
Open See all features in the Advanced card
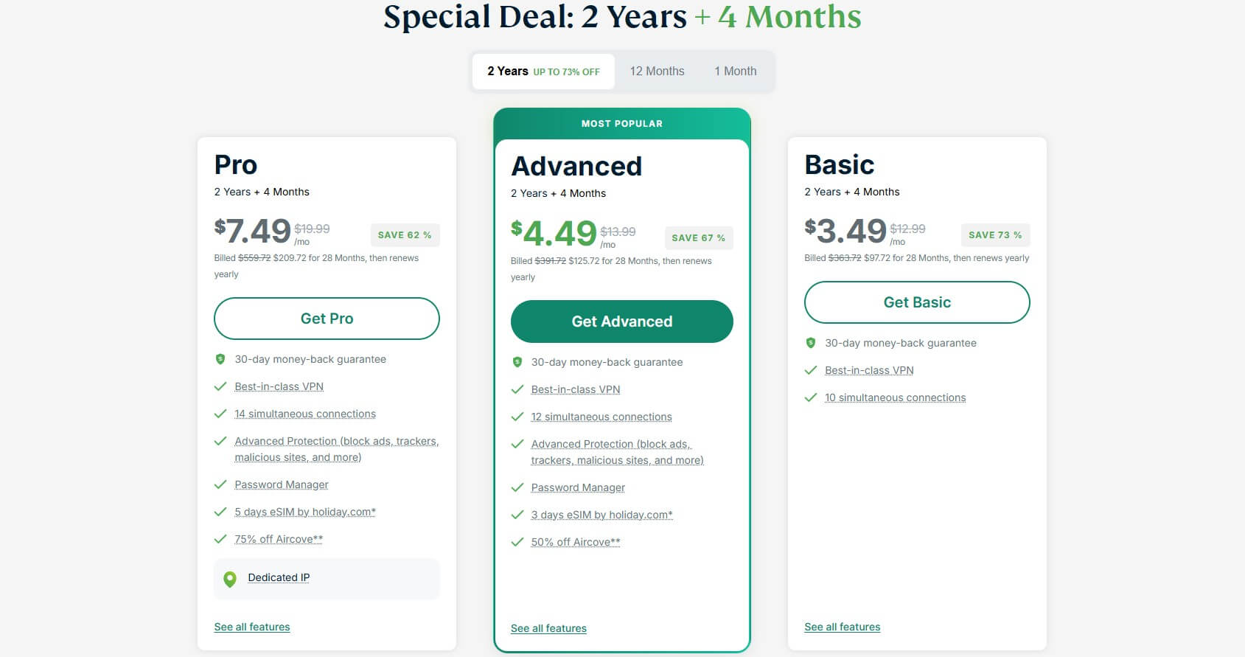pos(548,628)
